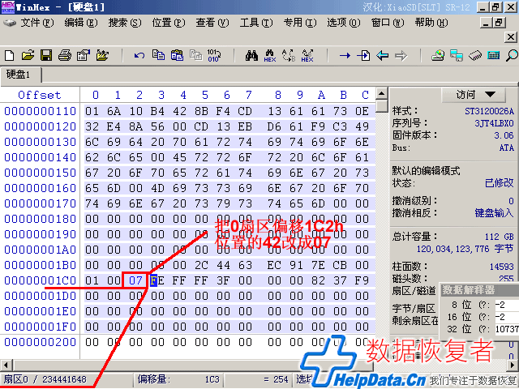The height and width of the screenshot is (389, 519).
Task: Click the 32 位 value field in data interpreter
Action: pyautogui.click(x=507, y=329)
